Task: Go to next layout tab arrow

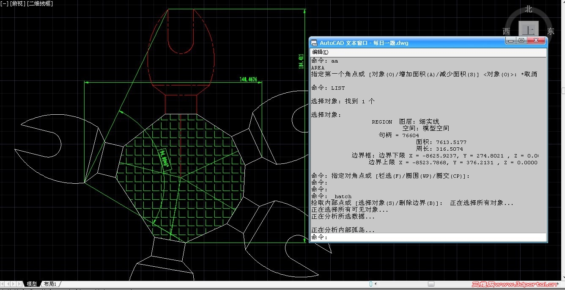Action: 14,284
